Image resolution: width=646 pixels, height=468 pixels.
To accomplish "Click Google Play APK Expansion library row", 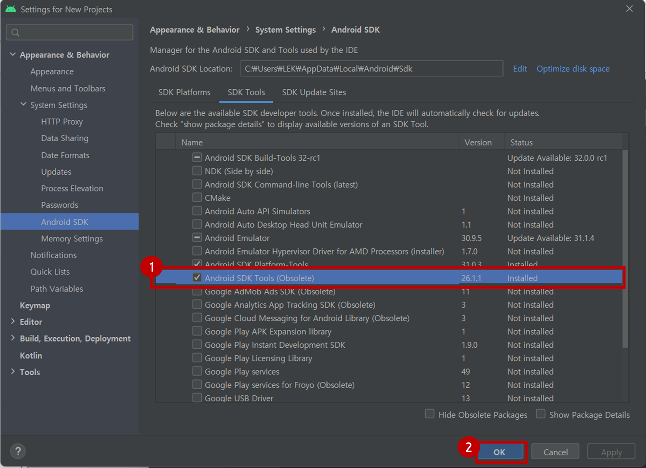I will [x=389, y=331].
